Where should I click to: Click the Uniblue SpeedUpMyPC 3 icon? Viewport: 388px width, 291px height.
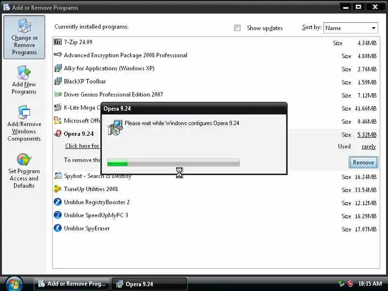click(x=58, y=215)
